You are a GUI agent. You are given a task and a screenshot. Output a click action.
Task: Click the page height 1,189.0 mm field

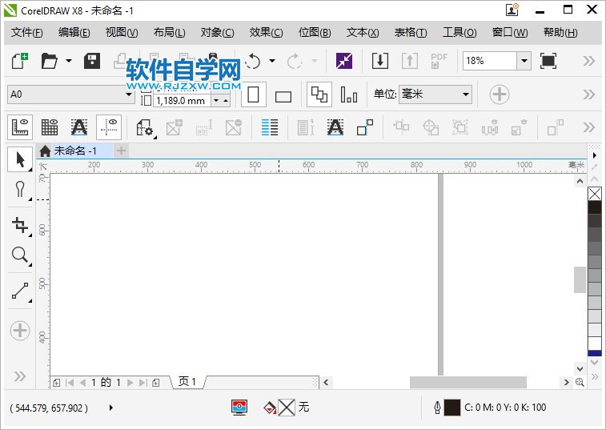tap(182, 101)
